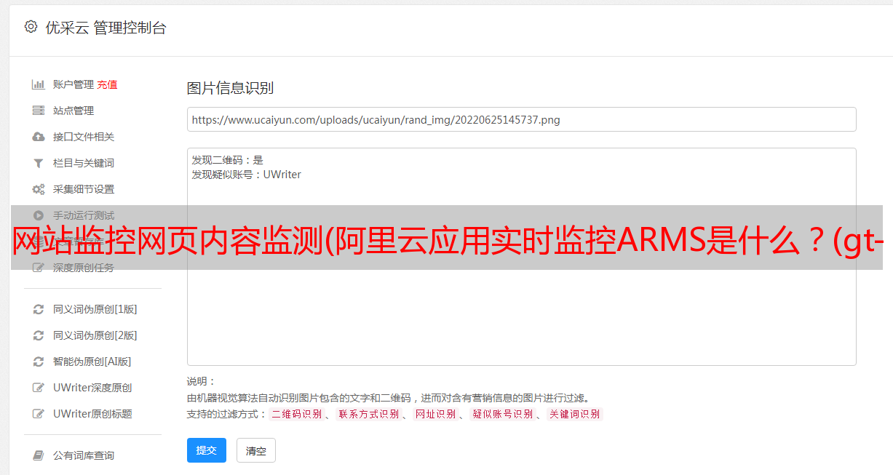Click the server icon beside 站点管理
Screen dimensions: 893x475
[39, 111]
